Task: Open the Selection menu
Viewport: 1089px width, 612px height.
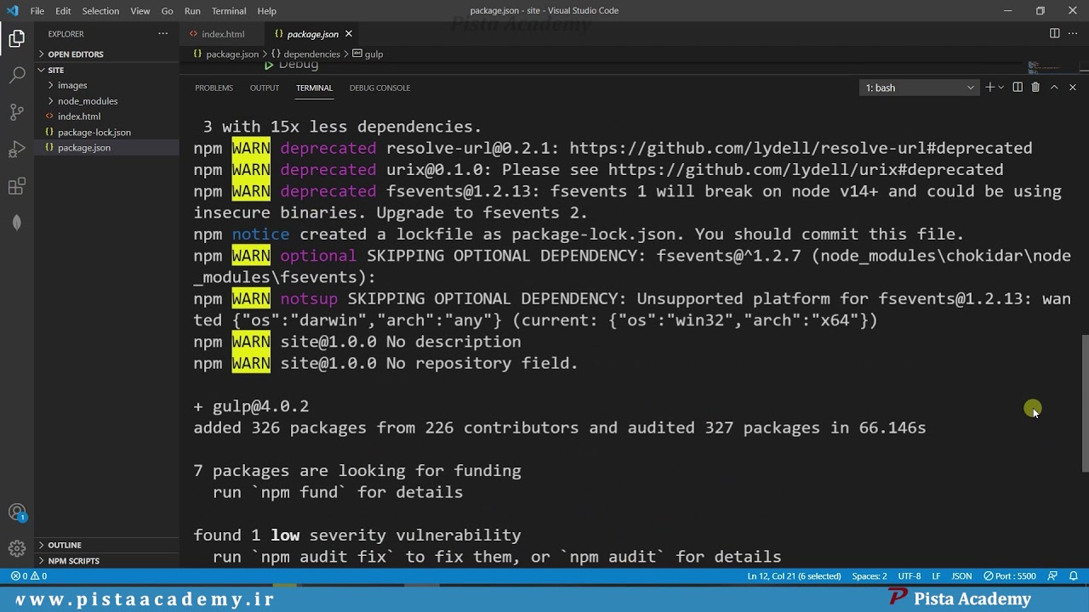Action: pyautogui.click(x=100, y=11)
